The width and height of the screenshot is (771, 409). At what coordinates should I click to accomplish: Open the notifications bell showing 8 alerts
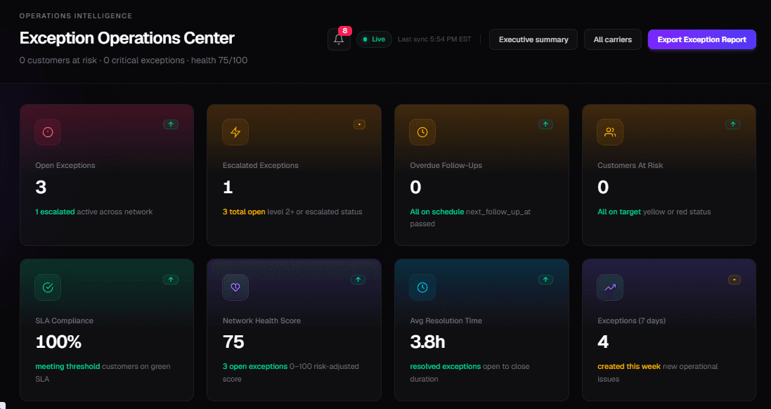pos(339,39)
